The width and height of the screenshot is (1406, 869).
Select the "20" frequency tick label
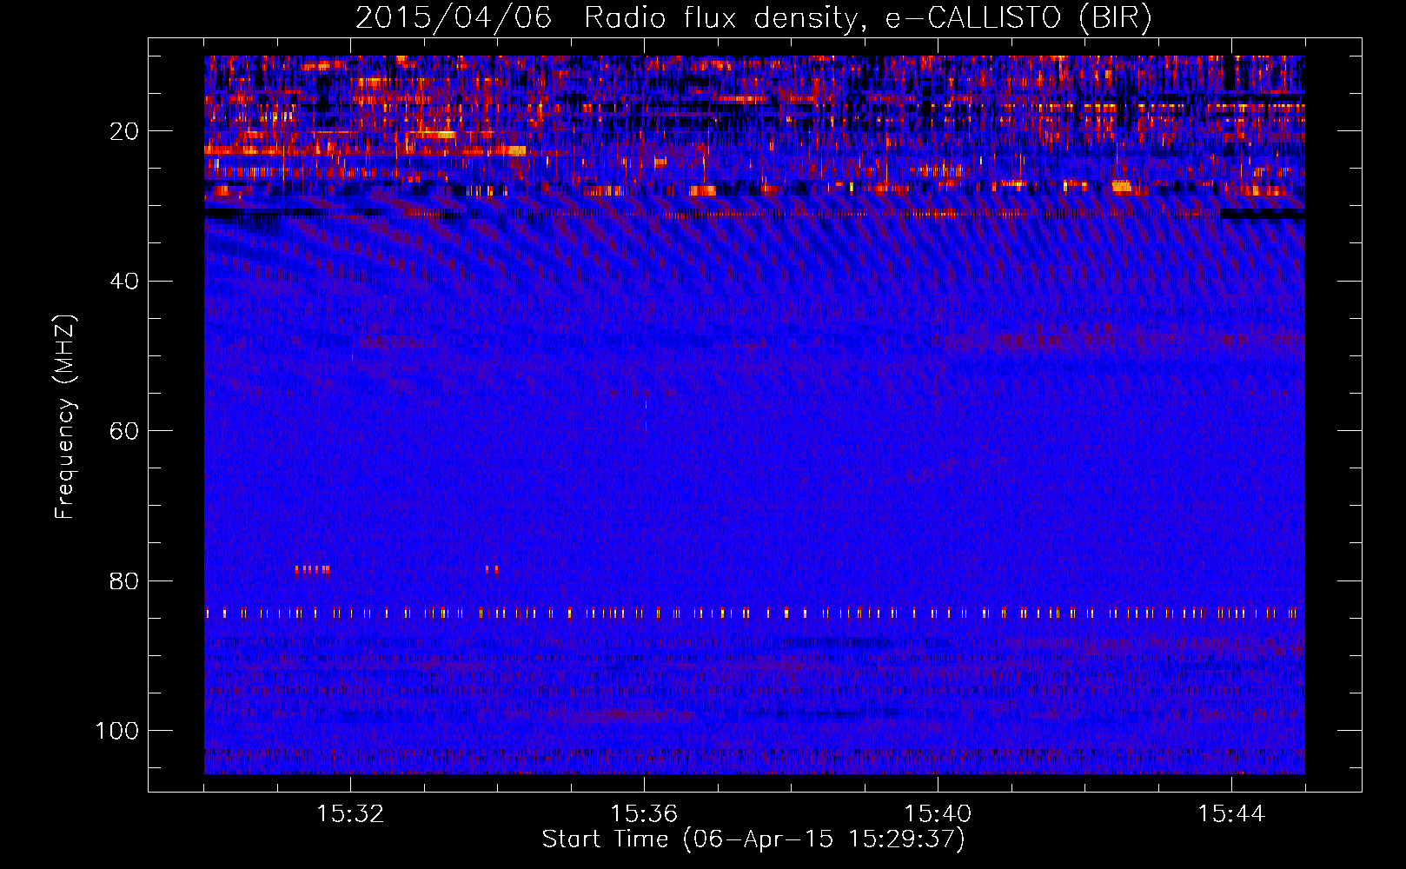[x=124, y=131]
